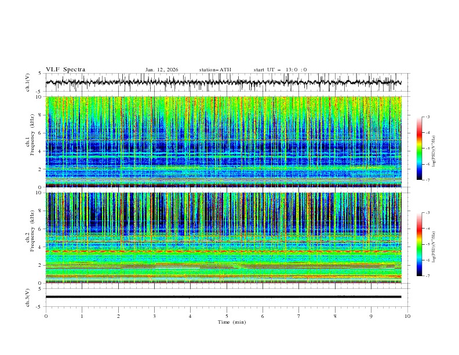Click the ch.1 spectrogram panel
The image size is (459, 355).
pos(223,142)
